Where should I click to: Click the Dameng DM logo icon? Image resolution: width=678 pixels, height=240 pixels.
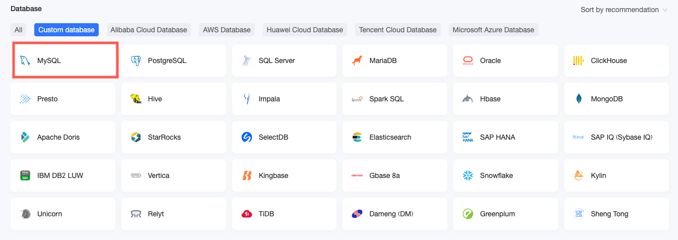(x=357, y=214)
